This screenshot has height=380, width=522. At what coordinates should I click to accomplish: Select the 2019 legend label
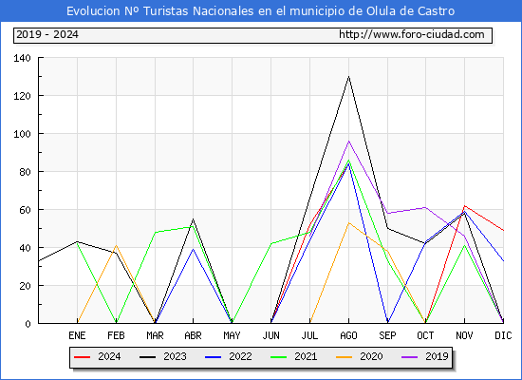coord(437,356)
